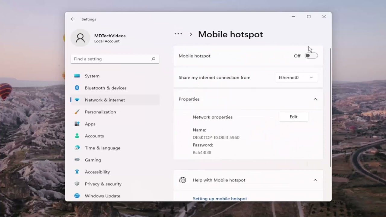Click the search magnifier icon
386x217 pixels.
click(153, 59)
